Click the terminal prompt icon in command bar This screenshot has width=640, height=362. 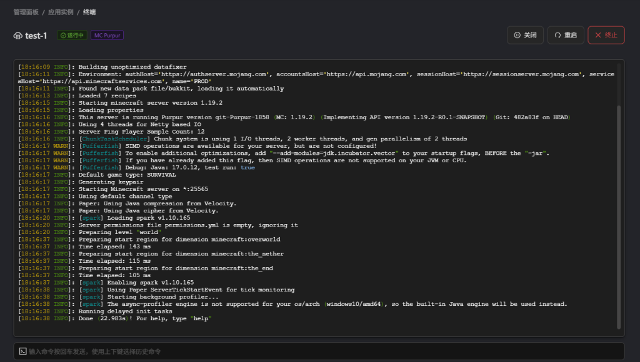pos(22,351)
